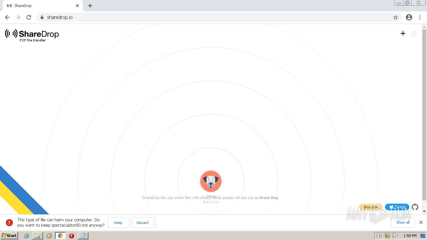
Task: Launch Internet Explorer from taskbar
Action: coord(26,236)
